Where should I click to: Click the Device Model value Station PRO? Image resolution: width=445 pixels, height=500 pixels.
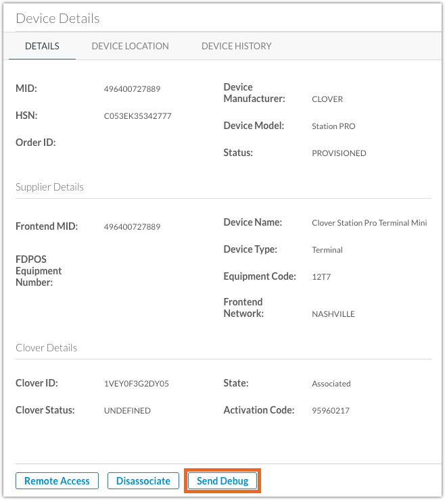click(333, 126)
